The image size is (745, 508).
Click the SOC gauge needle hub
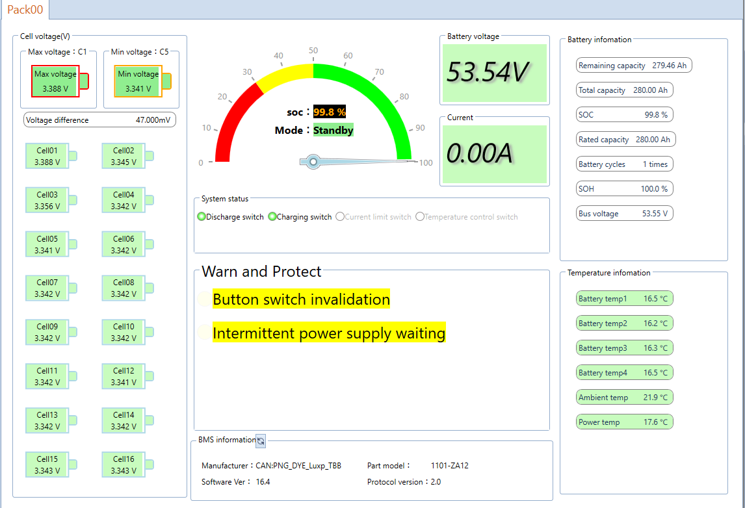[313, 162]
